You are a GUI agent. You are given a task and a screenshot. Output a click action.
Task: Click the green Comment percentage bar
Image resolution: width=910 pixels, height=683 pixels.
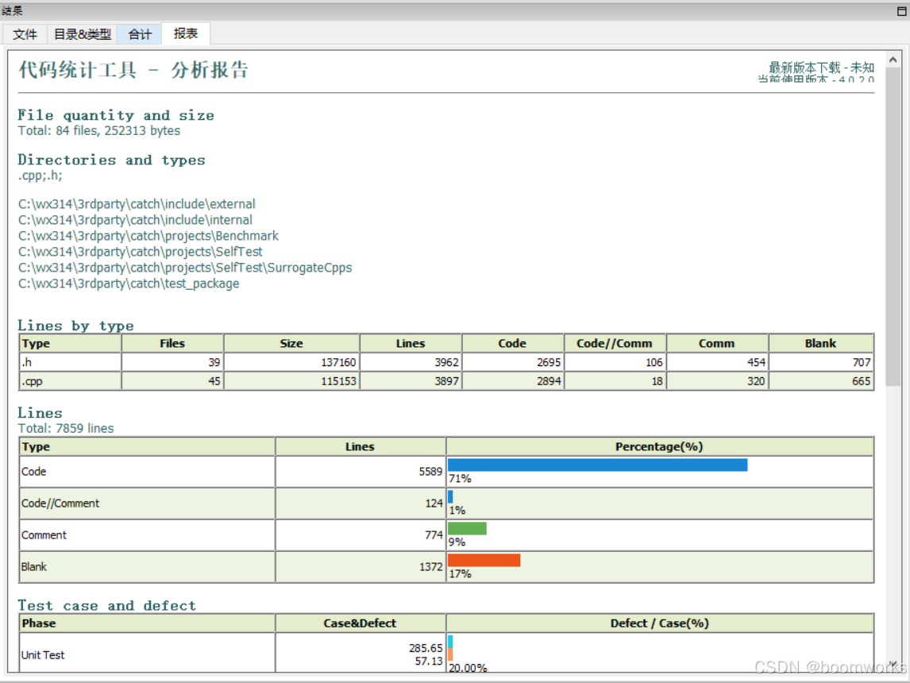pyautogui.click(x=467, y=528)
